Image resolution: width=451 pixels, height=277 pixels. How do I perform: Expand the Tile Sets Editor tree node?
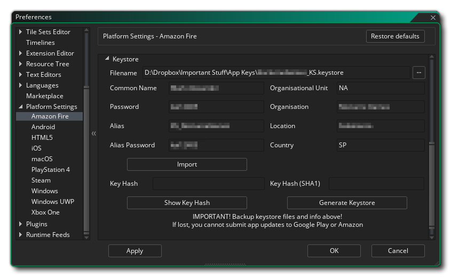coord(21,32)
